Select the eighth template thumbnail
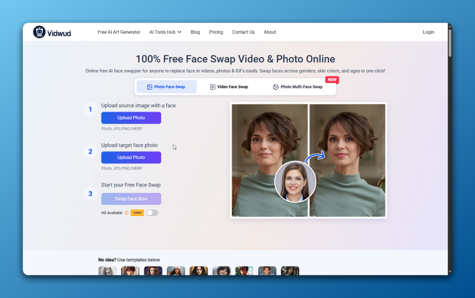 [267, 271]
